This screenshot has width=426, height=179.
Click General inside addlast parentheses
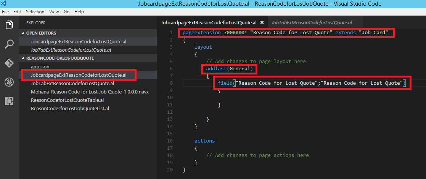[x=240, y=68]
